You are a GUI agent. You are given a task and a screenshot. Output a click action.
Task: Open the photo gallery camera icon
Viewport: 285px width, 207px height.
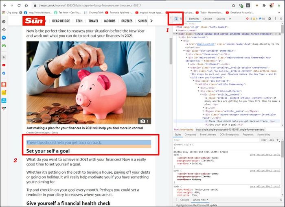145,121
